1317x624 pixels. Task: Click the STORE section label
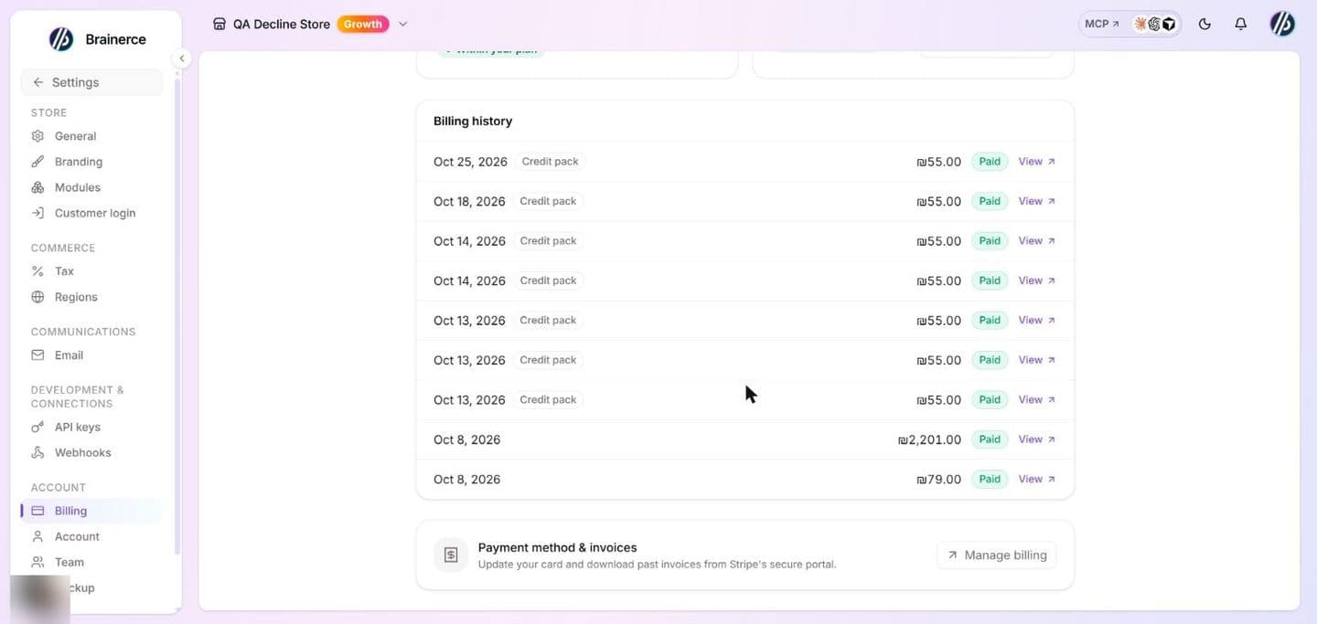pyautogui.click(x=48, y=112)
